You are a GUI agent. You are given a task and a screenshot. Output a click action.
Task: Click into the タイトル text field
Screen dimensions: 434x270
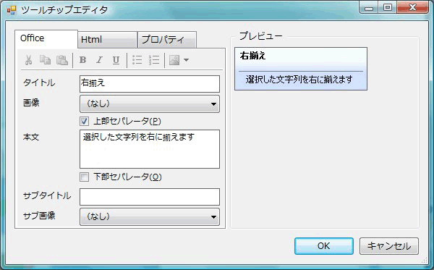click(x=150, y=84)
